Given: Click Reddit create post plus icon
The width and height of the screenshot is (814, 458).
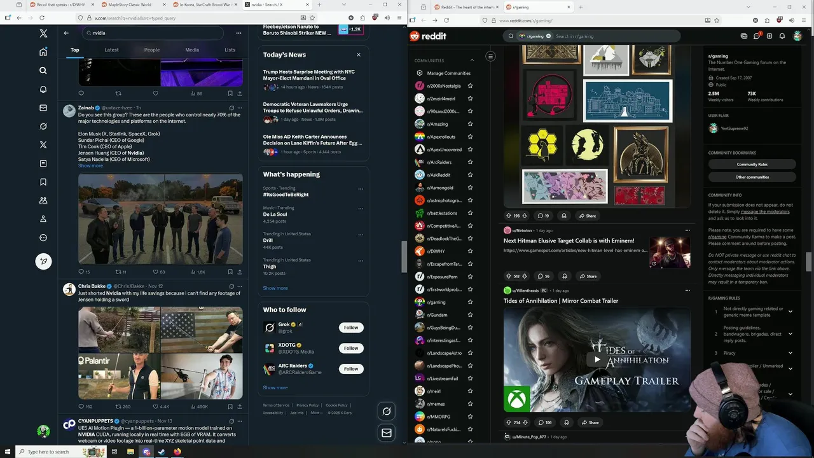Looking at the screenshot, I should (x=769, y=36).
